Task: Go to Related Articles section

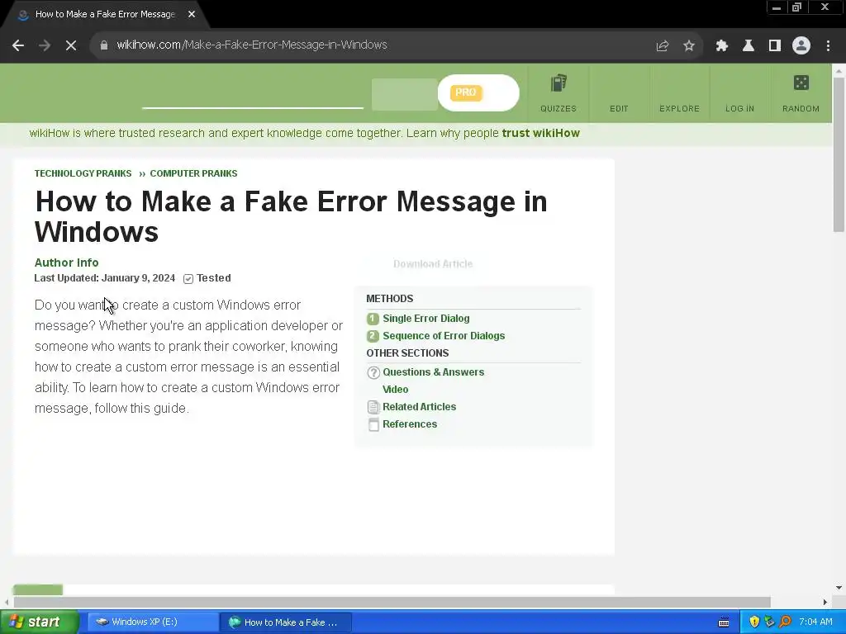Action: click(x=419, y=406)
